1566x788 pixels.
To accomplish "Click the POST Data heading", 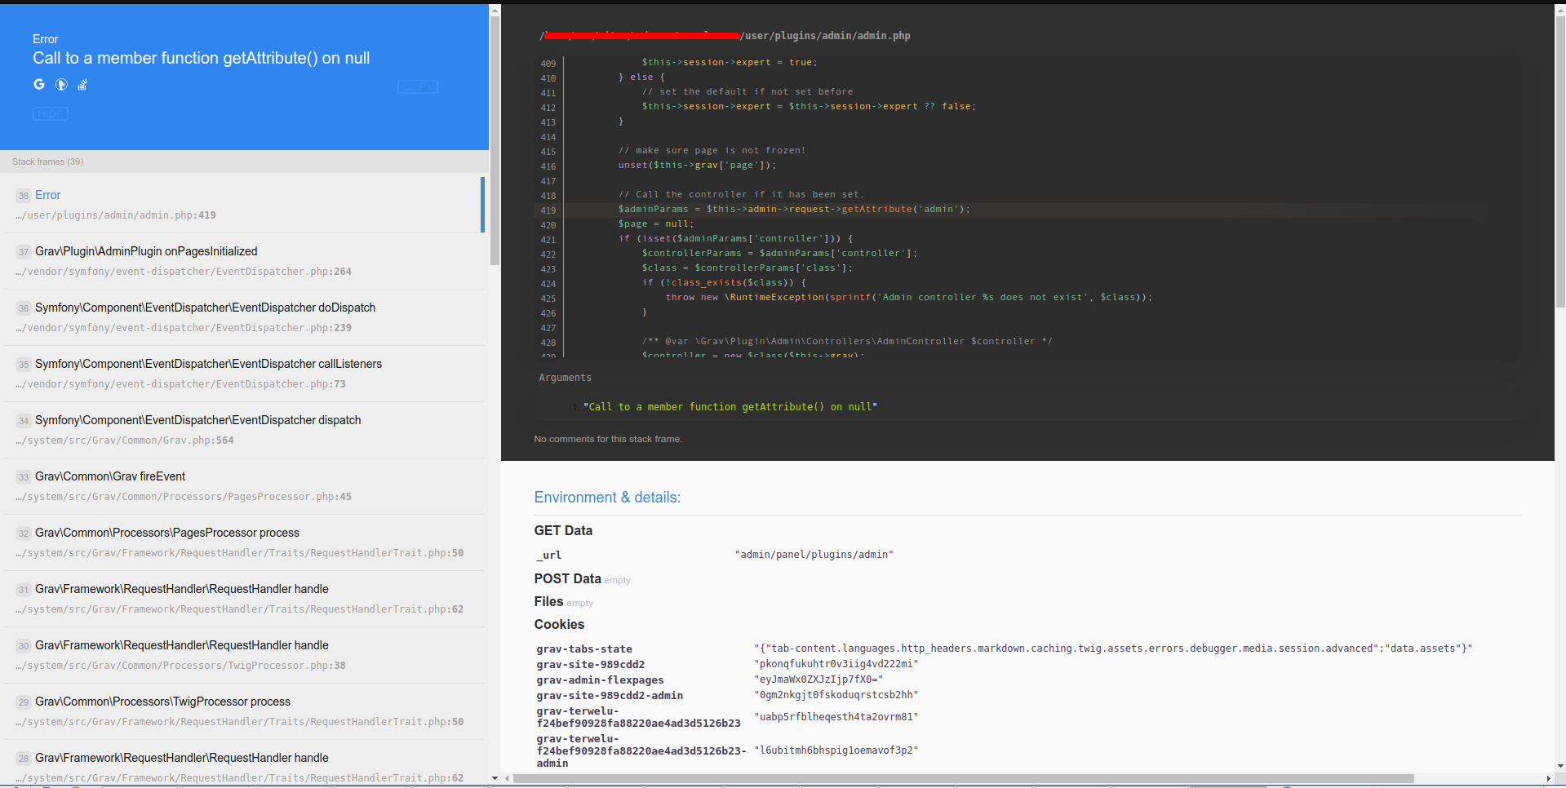I will pos(567,578).
